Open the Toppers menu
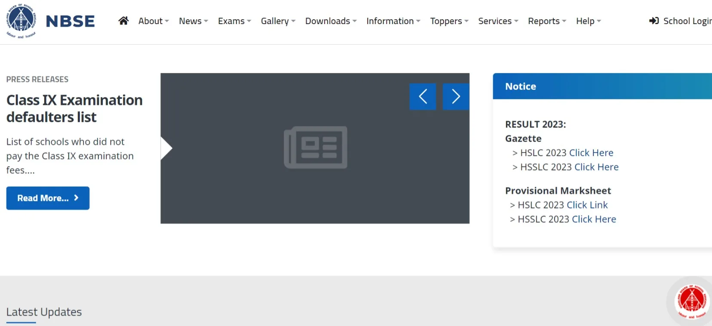This screenshot has width=712, height=326. [x=449, y=21]
